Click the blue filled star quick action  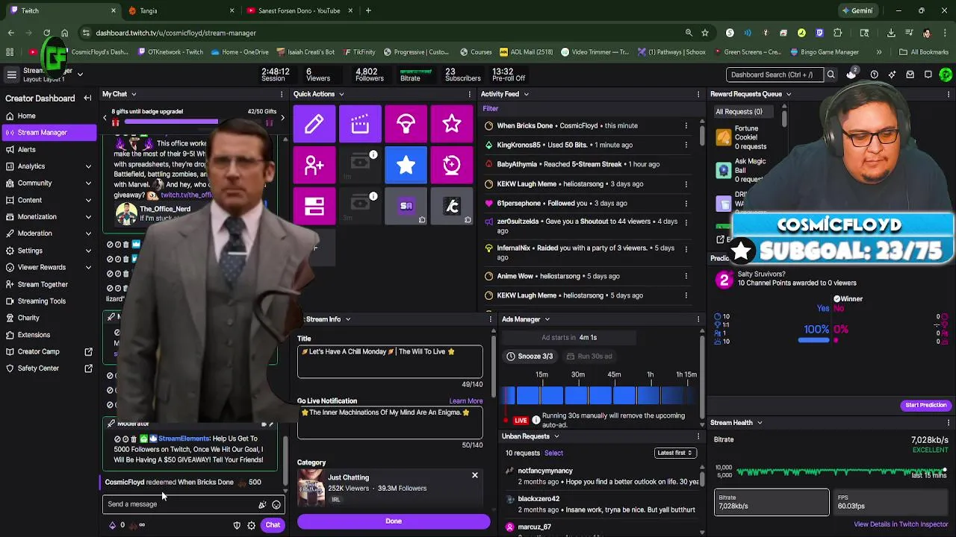click(406, 165)
